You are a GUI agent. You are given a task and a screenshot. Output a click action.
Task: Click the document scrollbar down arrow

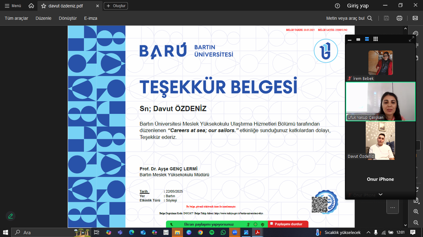coord(406,225)
